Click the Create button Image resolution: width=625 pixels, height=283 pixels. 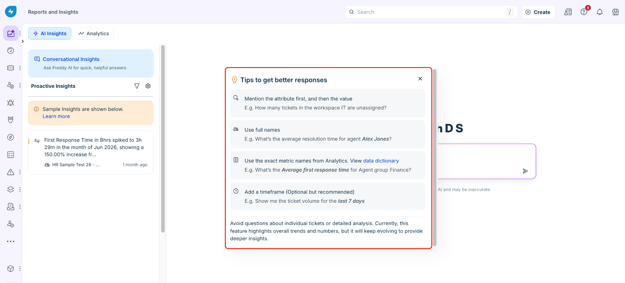click(538, 12)
